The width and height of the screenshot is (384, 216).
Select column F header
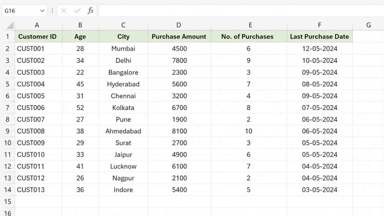pos(319,25)
